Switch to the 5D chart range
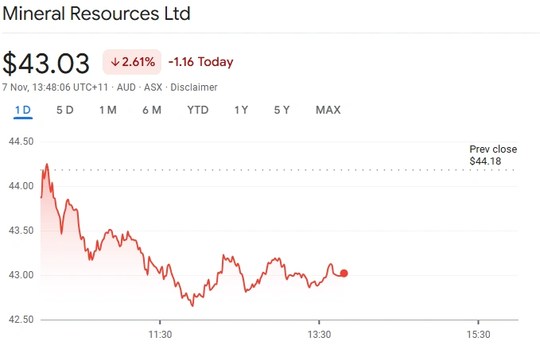The height and width of the screenshot is (353, 540). (64, 110)
